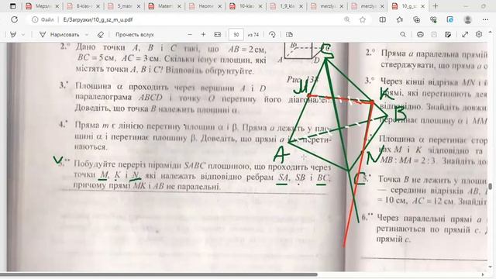This screenshot has height=279, width=496.
Task: Zoom in the PDF with plus
Action: coord(203,34)
